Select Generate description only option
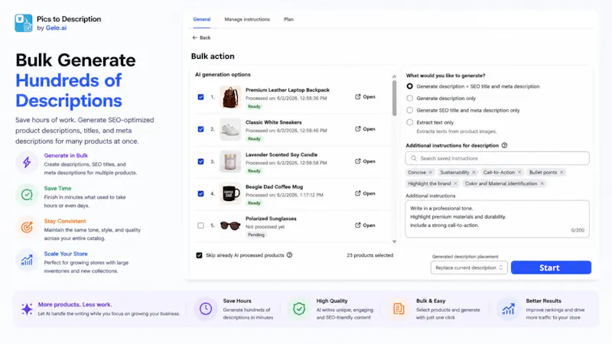This screenshot has height=344, width=612. coord(409,99)
